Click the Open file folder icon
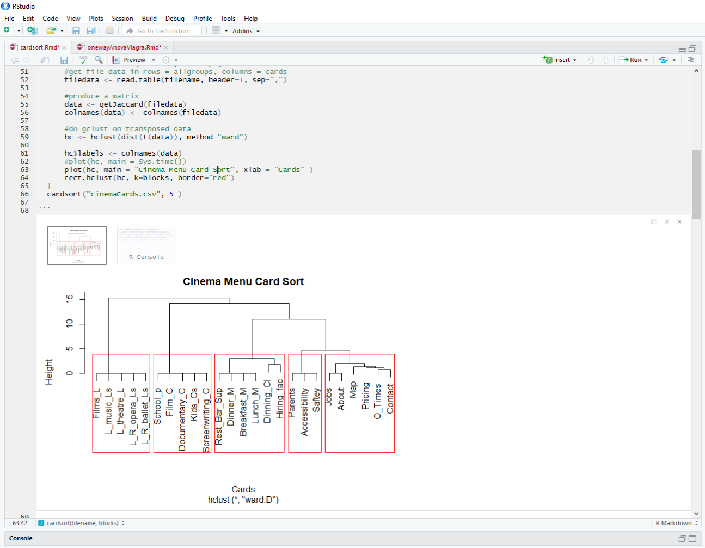 tap(51, 30)
